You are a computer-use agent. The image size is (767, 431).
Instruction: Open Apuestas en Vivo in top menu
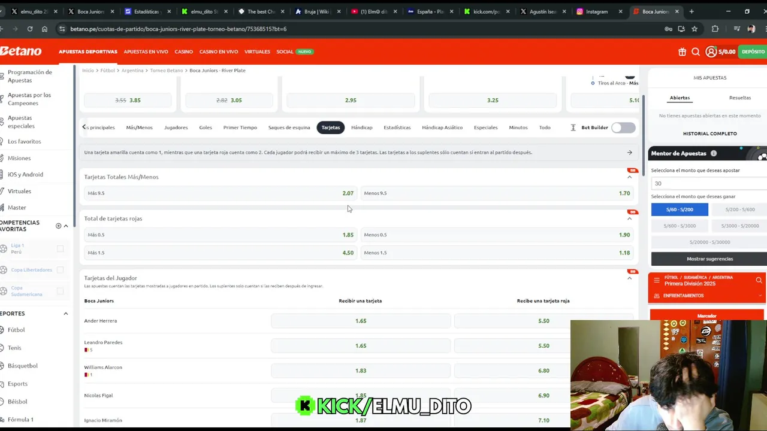146,51
